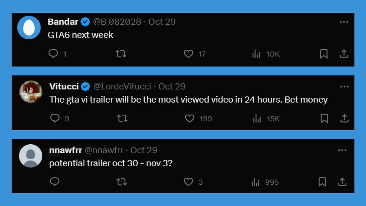View analytics on nnawfrr's 995 views tweet
Viewport: 366px width, 206px height.
[255, 182]
